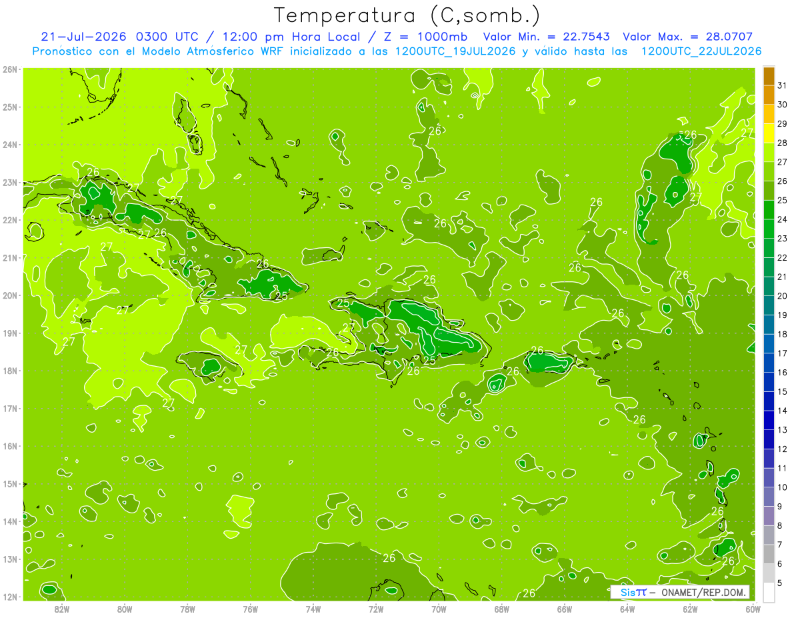Click the colorbar segment between 27 and 28
The width and height of the screenshot is (800, 618).
[769, 153]
